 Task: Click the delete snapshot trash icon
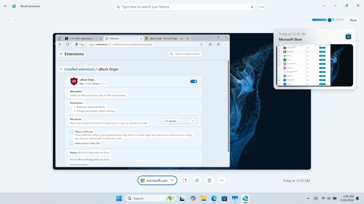tap(209, 180)
